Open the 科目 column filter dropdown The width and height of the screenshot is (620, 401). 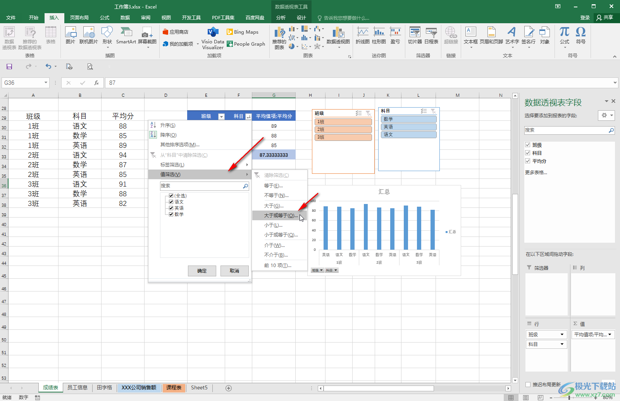(248, 117)
